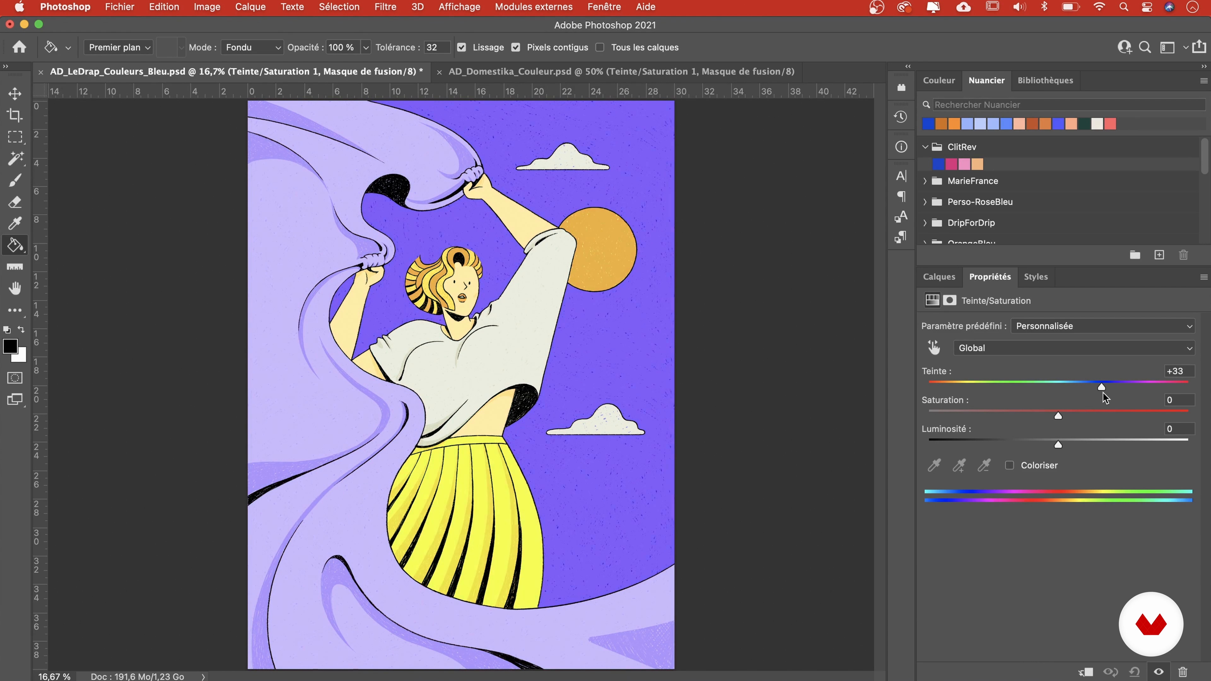Delete swatch with the Nuancier trash icon
The width and height of the screenshot is (1211, 681).
1184,255
